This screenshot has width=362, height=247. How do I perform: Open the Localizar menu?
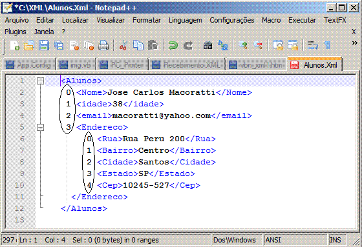pos(75,20)
